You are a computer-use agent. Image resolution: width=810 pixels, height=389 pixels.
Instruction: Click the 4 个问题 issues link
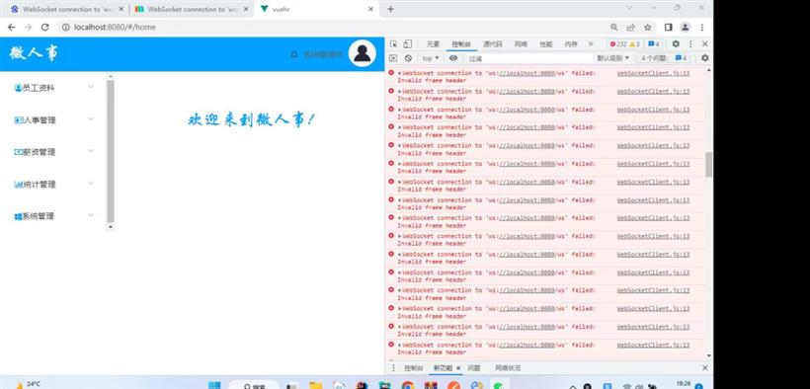[664, 58]
